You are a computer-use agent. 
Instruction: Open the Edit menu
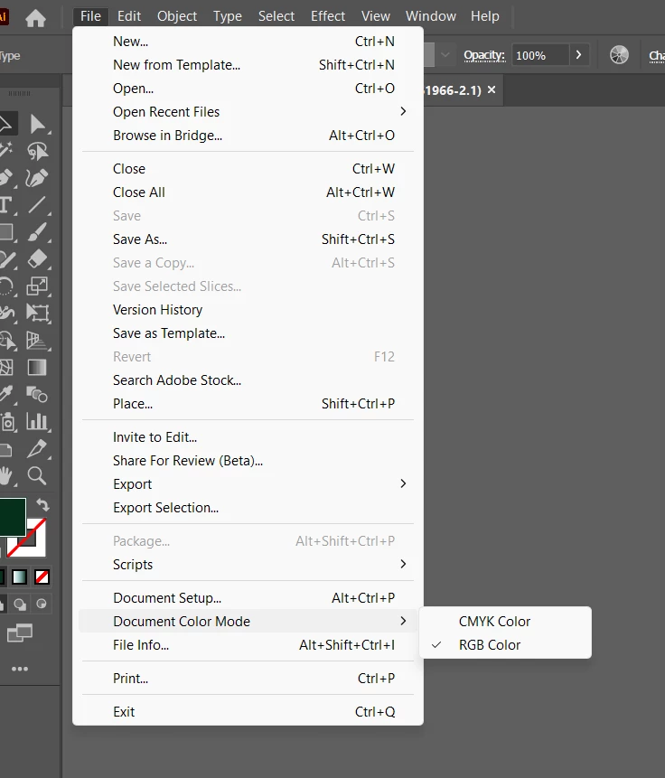tap(129, 16)
